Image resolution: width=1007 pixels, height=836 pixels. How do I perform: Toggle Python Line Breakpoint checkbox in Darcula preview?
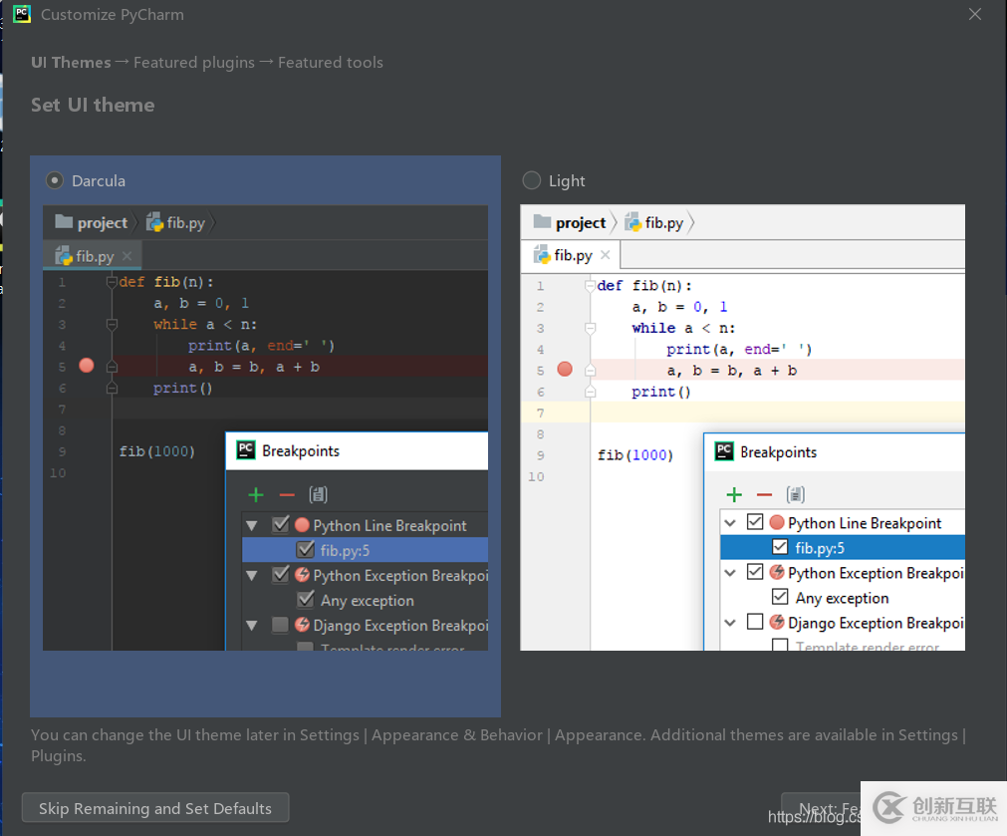click(281, 524)
